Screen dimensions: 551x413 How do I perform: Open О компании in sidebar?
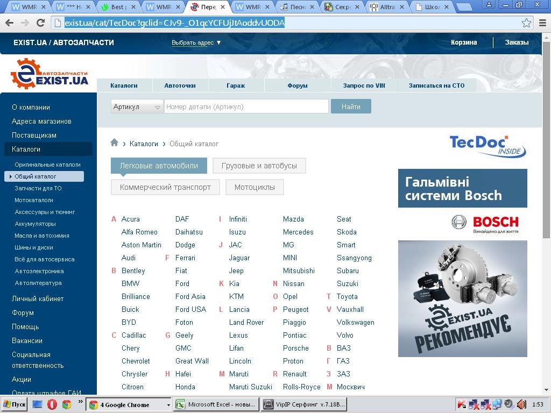point(31,107)
